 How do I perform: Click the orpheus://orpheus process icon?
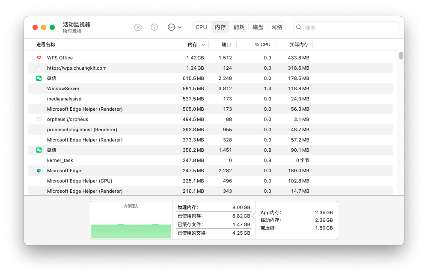click(x=39, y=119)
